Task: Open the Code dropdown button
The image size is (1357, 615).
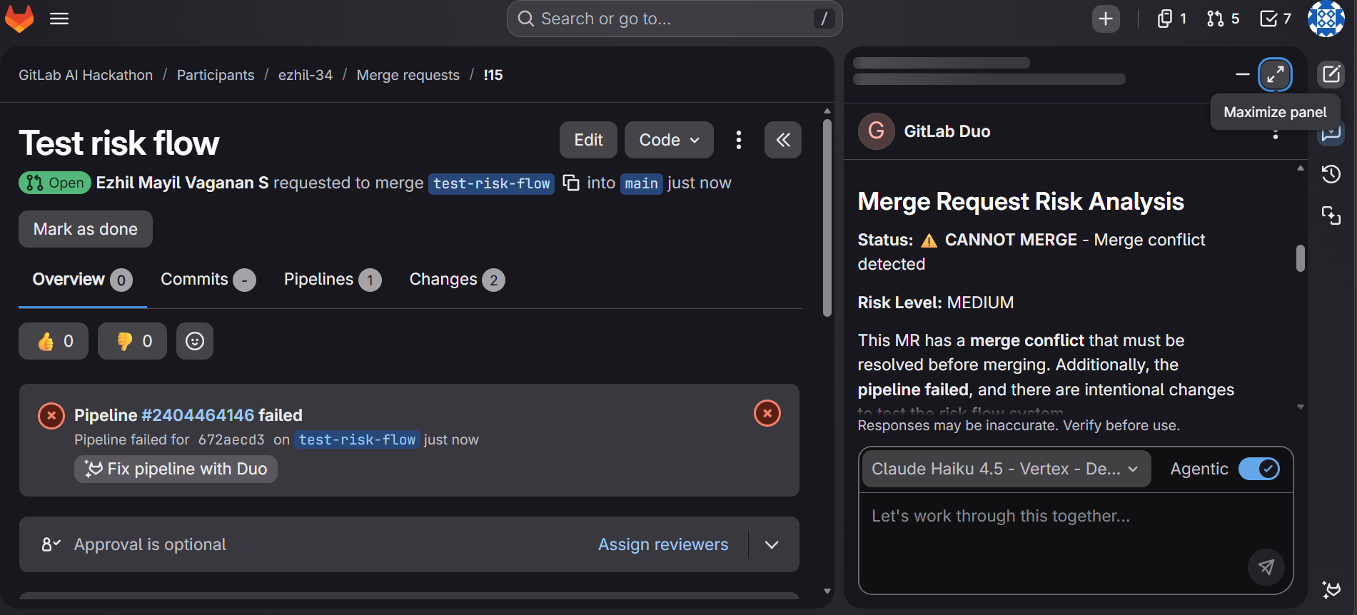Action: pos(669,140)
